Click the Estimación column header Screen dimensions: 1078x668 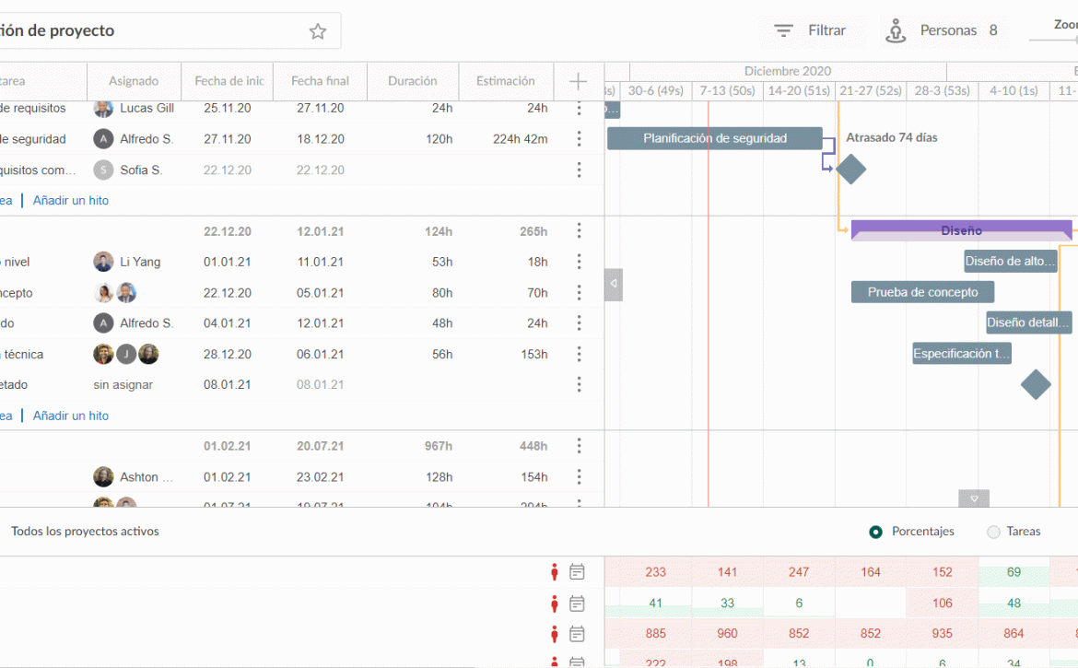point(505,81)
